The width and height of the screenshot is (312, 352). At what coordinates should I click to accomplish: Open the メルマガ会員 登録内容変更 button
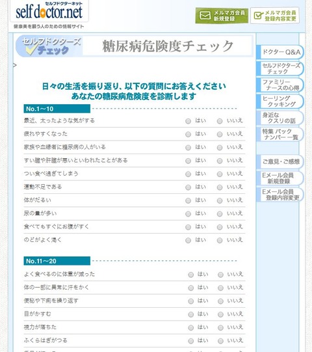tap(275, 16)
